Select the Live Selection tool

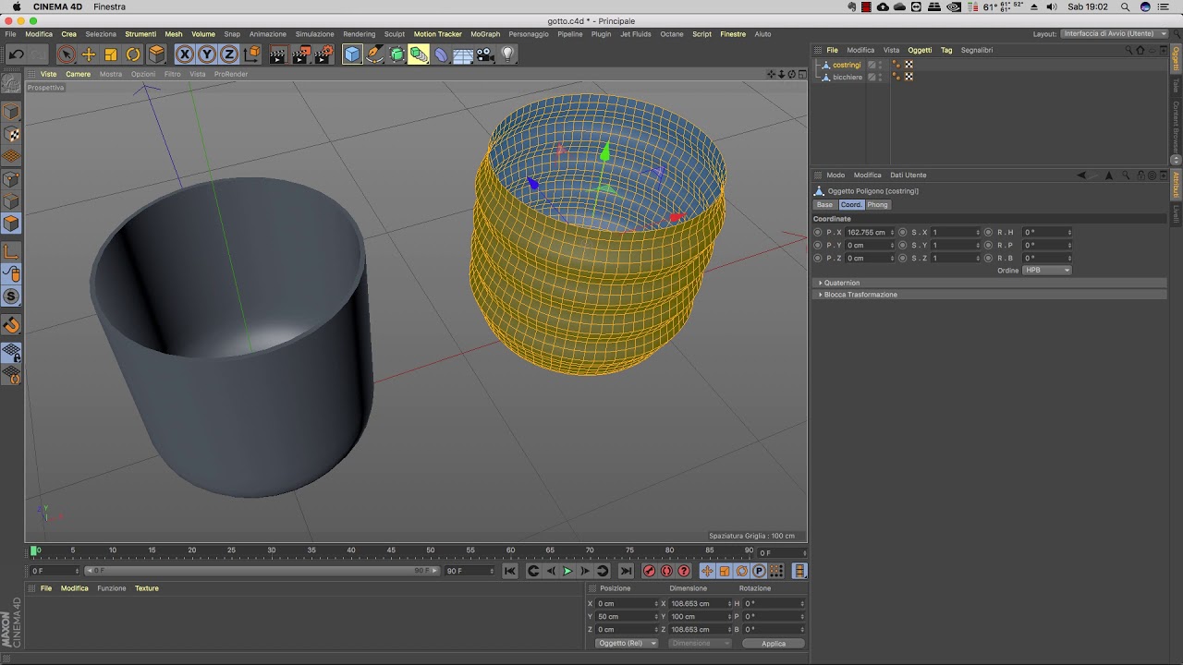coord(67,54)
